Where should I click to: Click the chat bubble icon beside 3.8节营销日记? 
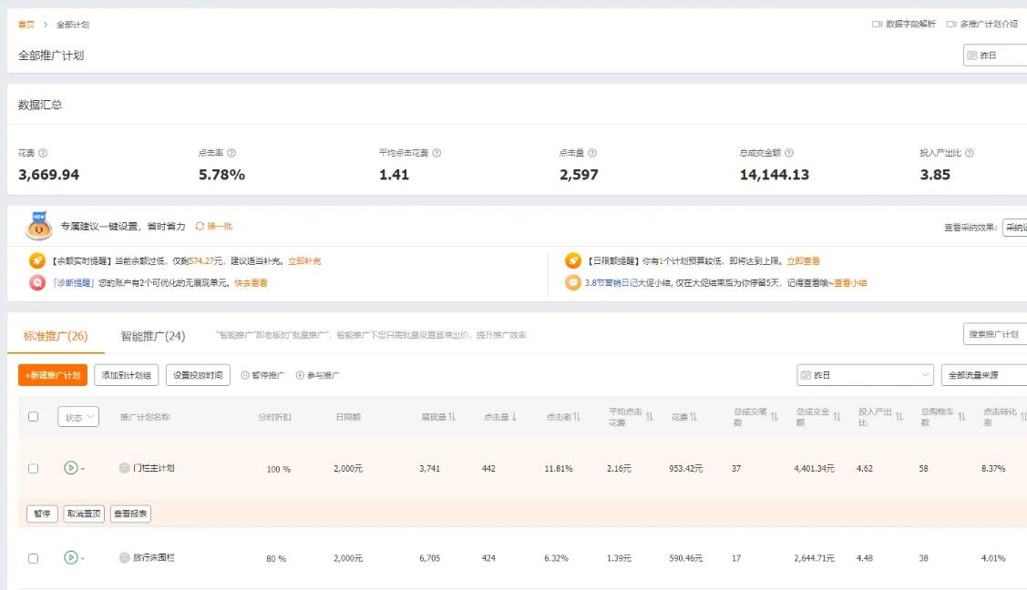(573, 282)
